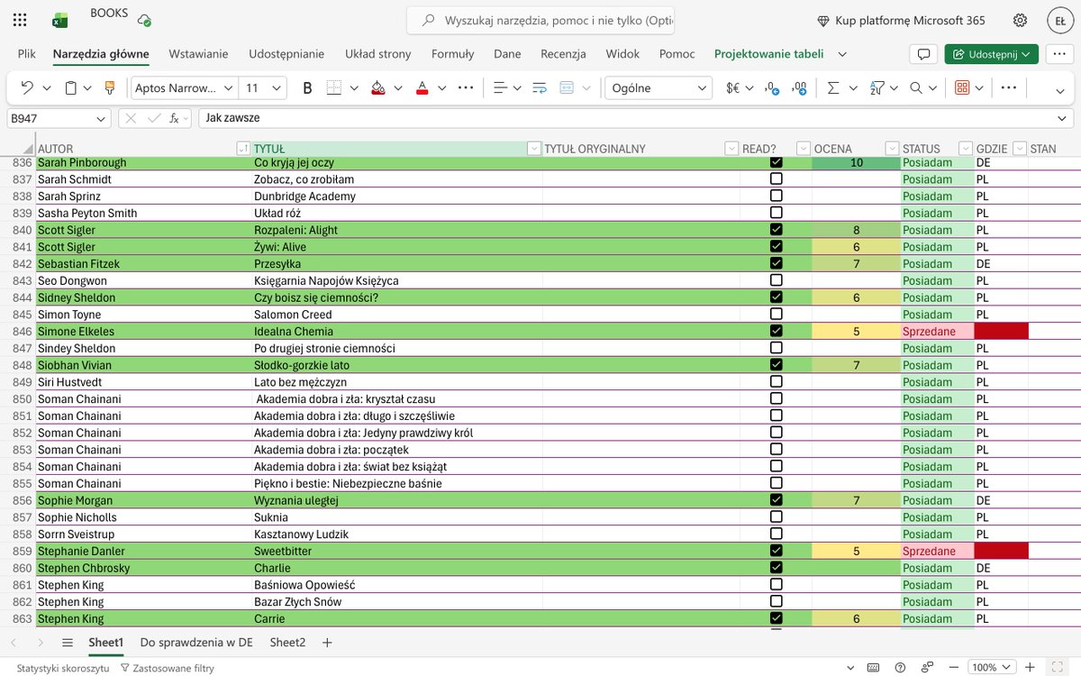Click the Bold formatting icon
Image resolution: width=1081 pixels, height=676 pixels.
pyautogui.click(x=307, y=87)
